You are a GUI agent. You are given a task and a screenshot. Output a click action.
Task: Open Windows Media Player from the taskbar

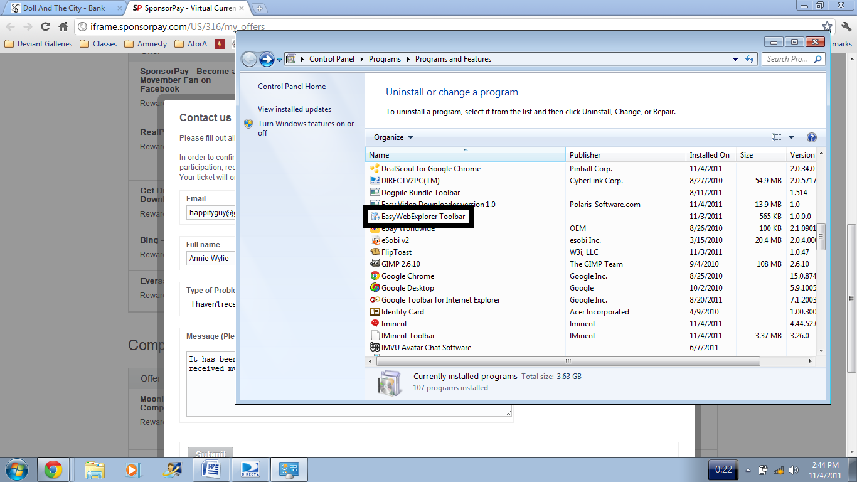pyautogui.click(x=132, y=469)
